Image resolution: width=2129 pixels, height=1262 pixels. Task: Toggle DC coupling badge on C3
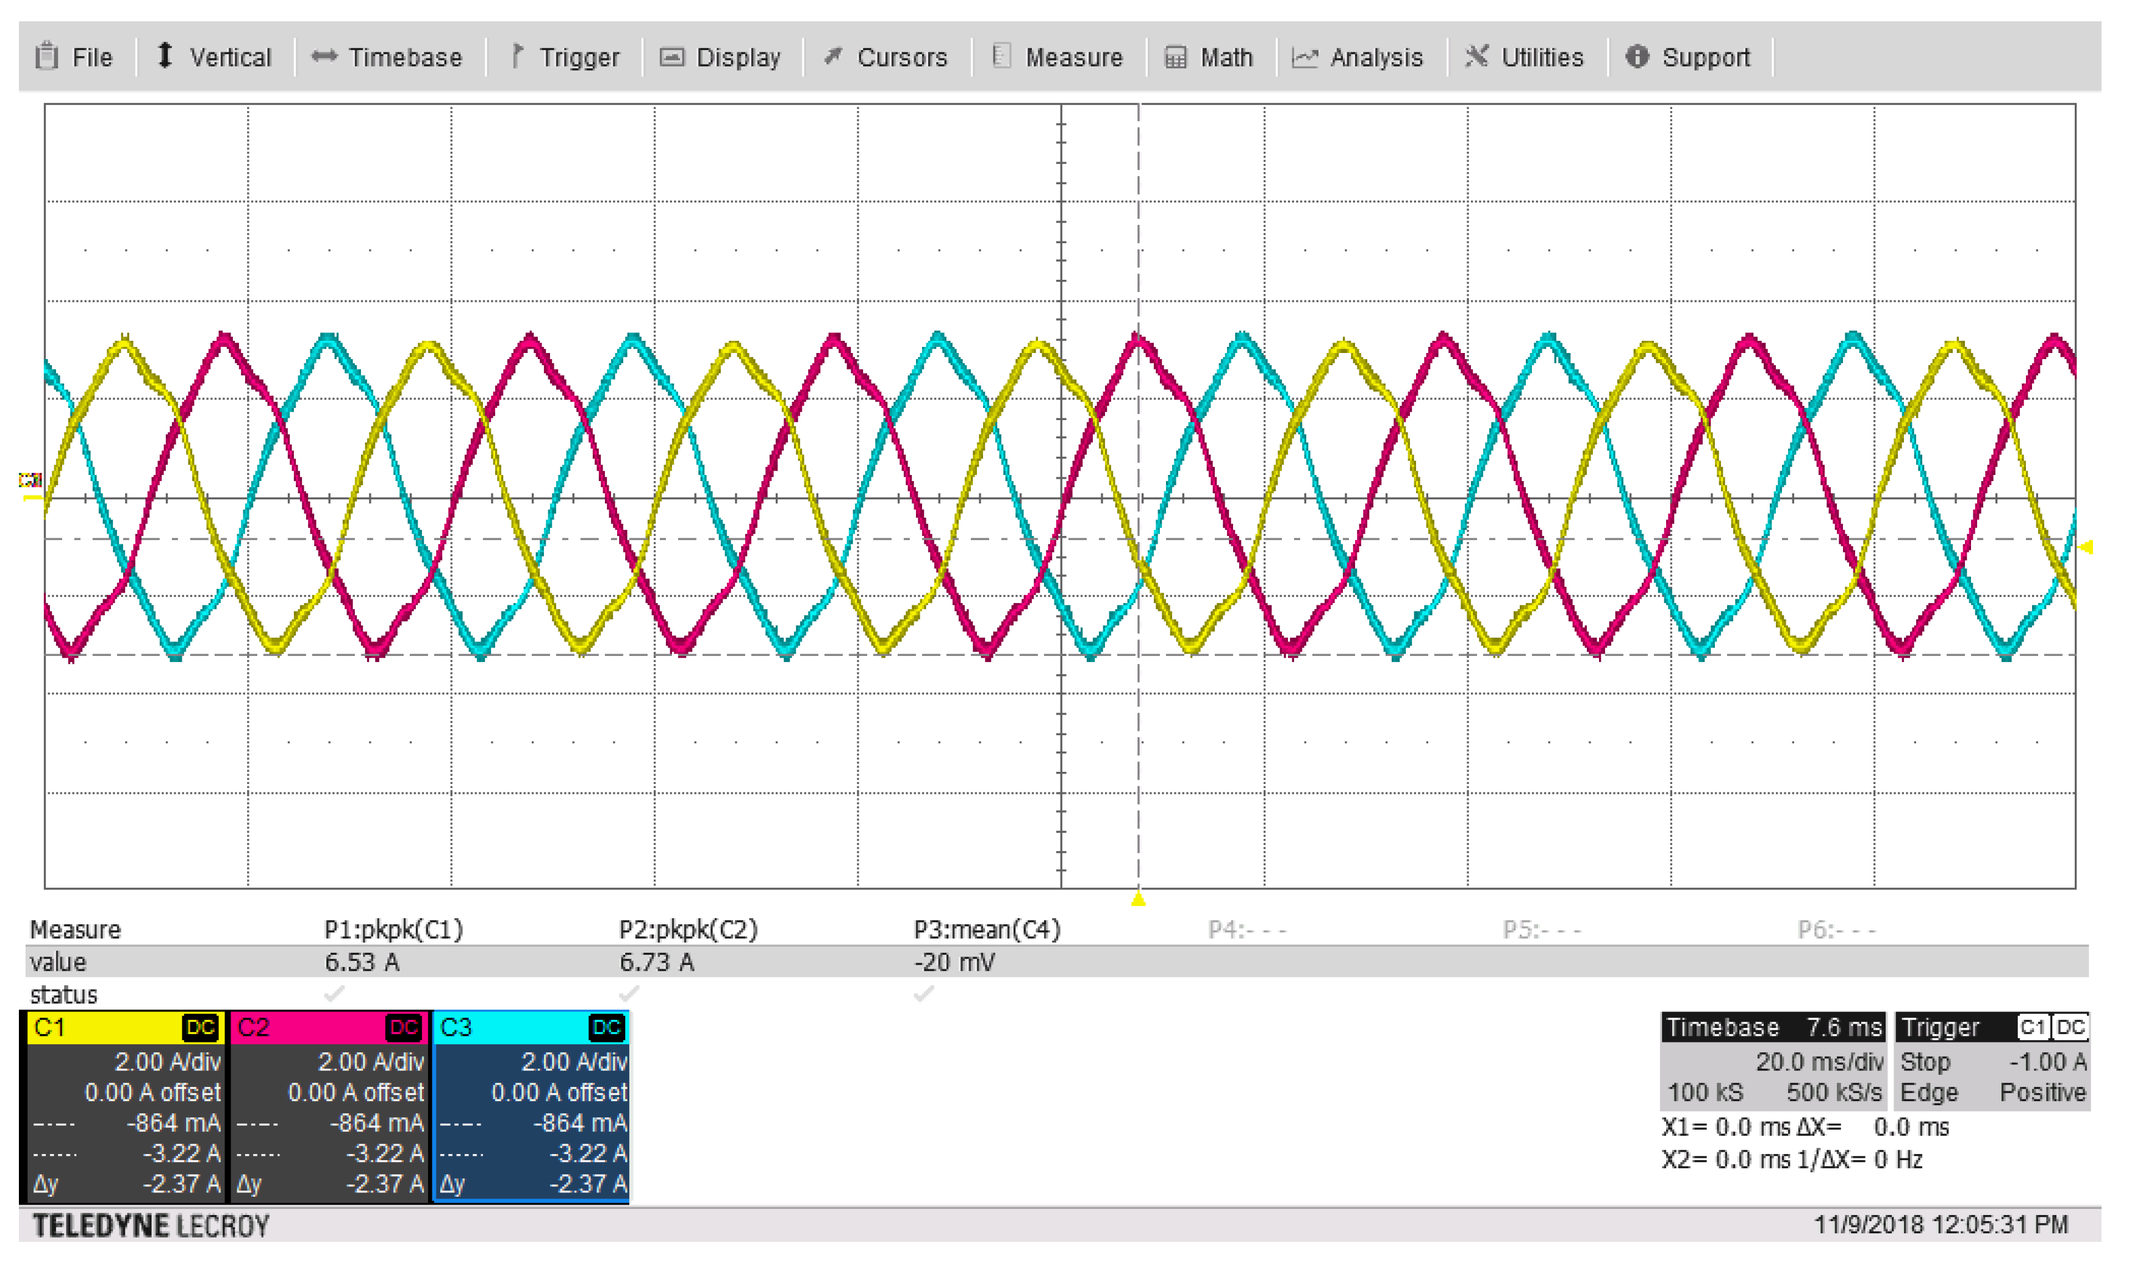[x=606, y=1027]
